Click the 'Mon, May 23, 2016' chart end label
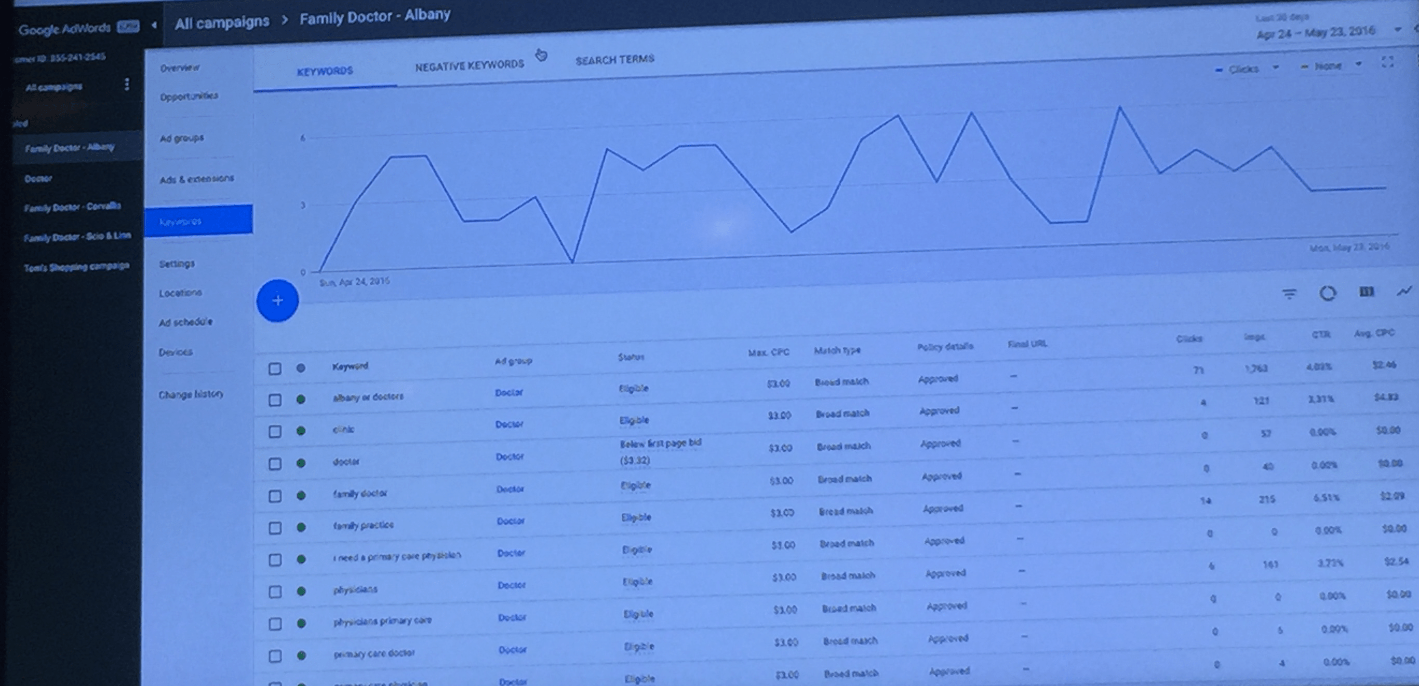The image size is (1419, 686). 1349,247
